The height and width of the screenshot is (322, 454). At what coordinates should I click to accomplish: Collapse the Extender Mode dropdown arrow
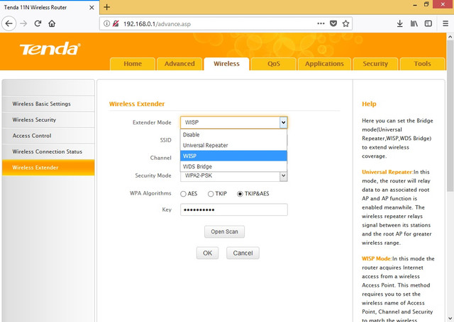pos(283,122)
